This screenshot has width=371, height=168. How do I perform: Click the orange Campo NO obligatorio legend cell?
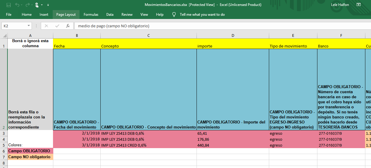[30, 157]
